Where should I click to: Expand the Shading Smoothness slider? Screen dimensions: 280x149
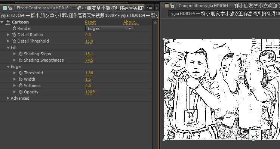pyautogui.click(x=15, y=60)
